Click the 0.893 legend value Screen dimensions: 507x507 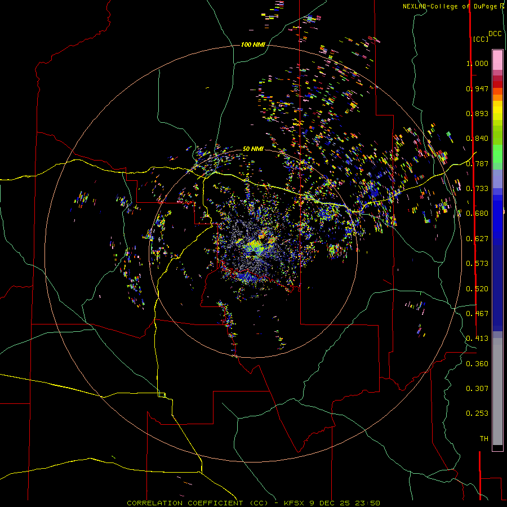click(x=477, y=113)
